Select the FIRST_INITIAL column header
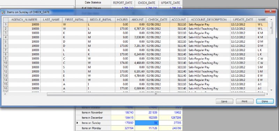This screenshot has height=131, width=279. [74, 20]
